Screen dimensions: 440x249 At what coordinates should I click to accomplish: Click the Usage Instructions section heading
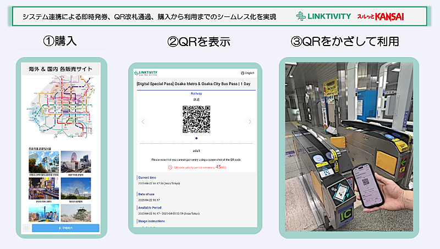click(152, 221)
